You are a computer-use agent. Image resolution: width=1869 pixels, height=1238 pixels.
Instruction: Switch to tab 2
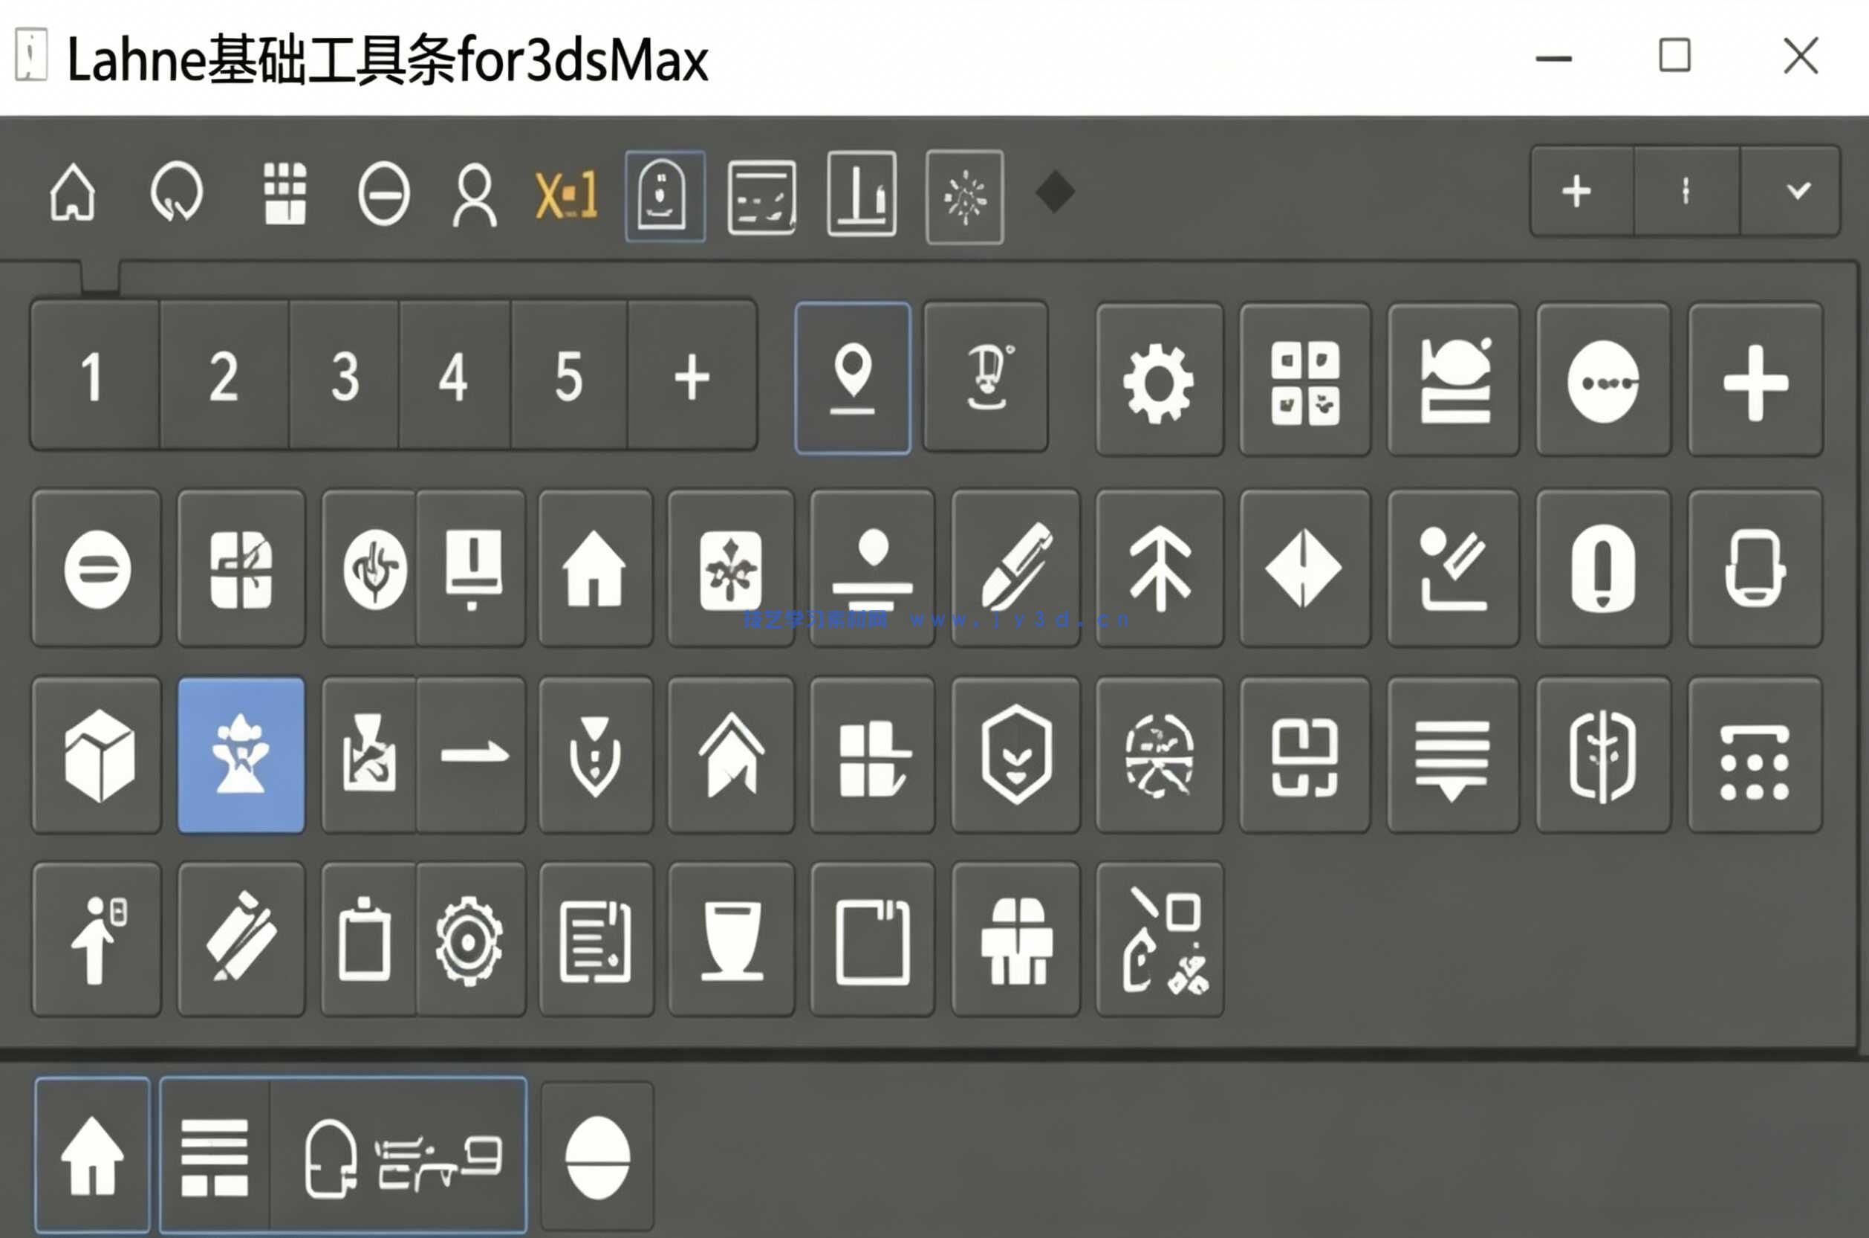tap(224, 376)
